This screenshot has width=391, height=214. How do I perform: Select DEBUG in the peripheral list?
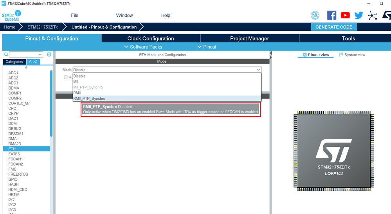[x=15, y=129]
